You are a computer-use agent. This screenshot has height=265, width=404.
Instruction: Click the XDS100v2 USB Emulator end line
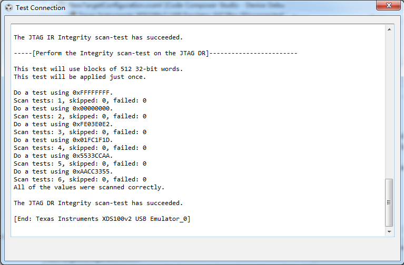coord(102,219)
